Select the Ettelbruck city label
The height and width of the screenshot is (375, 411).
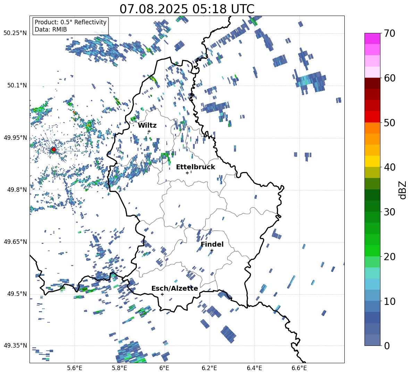(x=195, y=167)
